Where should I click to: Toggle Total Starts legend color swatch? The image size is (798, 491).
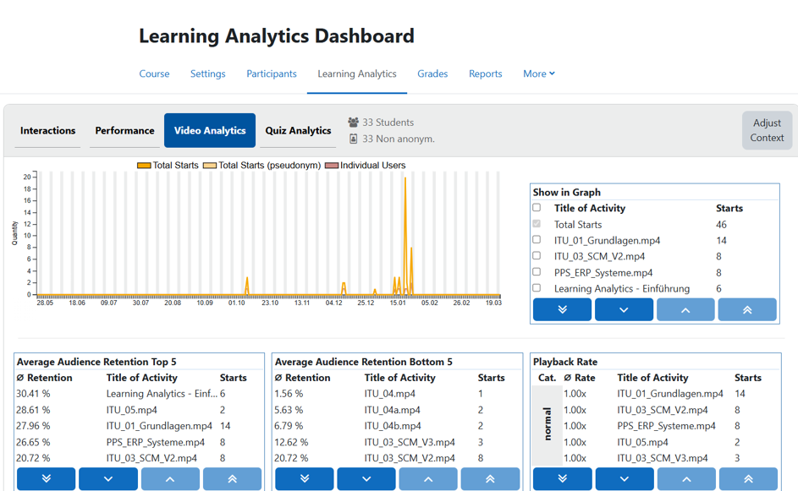pyautogui.click(x=144, y=165)
